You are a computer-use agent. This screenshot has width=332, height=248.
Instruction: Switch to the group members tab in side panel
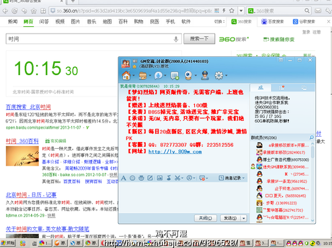[x=261, y=88]
